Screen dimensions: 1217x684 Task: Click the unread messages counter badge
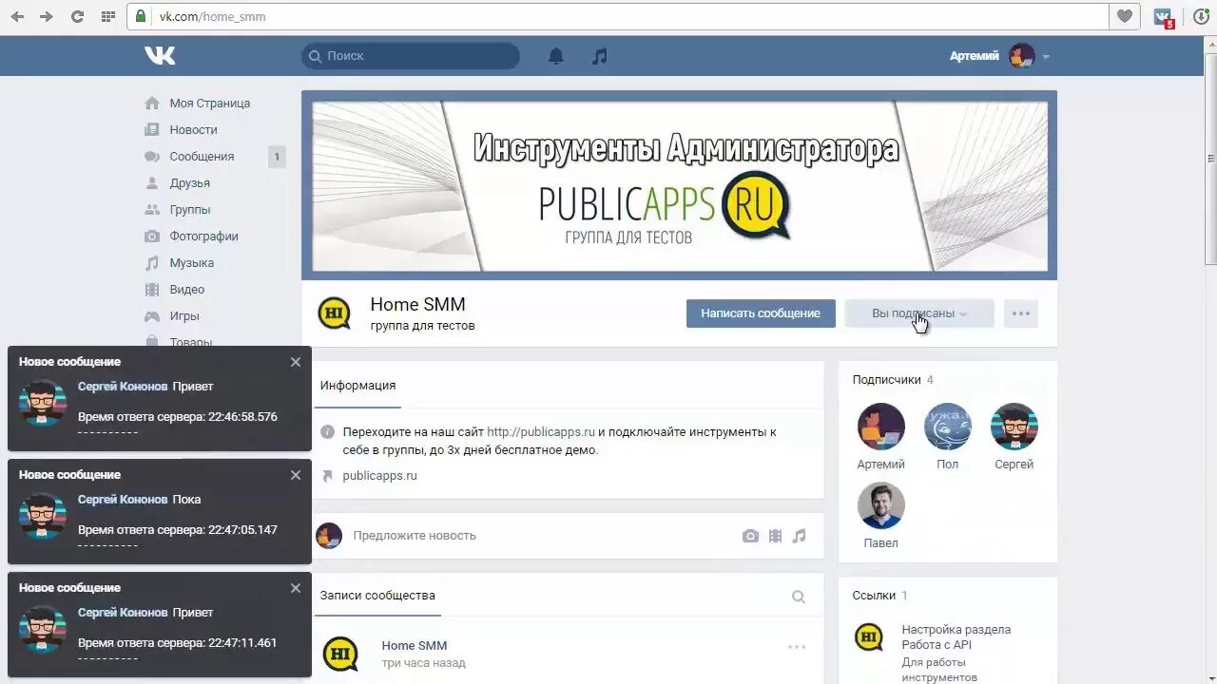(x=277, y=157)
